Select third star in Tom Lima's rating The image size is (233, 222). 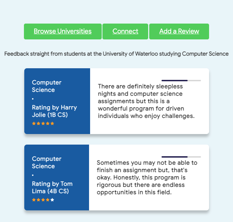click(43, 200)
